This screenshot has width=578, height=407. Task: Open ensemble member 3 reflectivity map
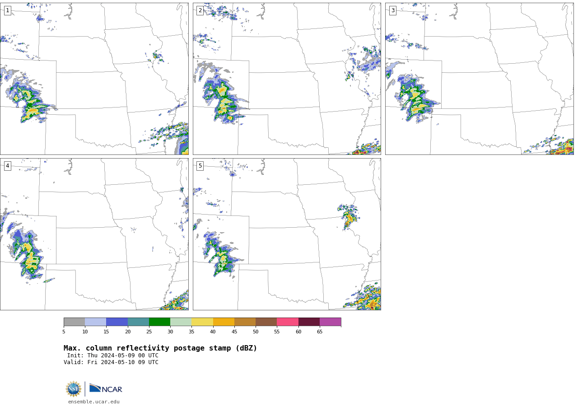tap(480, 79)
